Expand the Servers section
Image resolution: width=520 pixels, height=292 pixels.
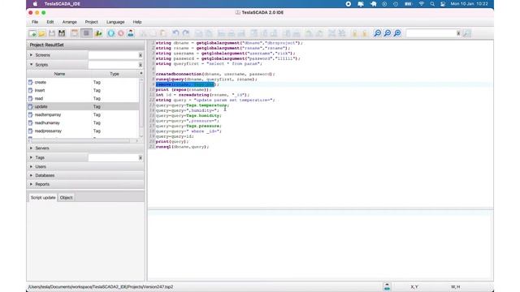(x=32, y=148)
